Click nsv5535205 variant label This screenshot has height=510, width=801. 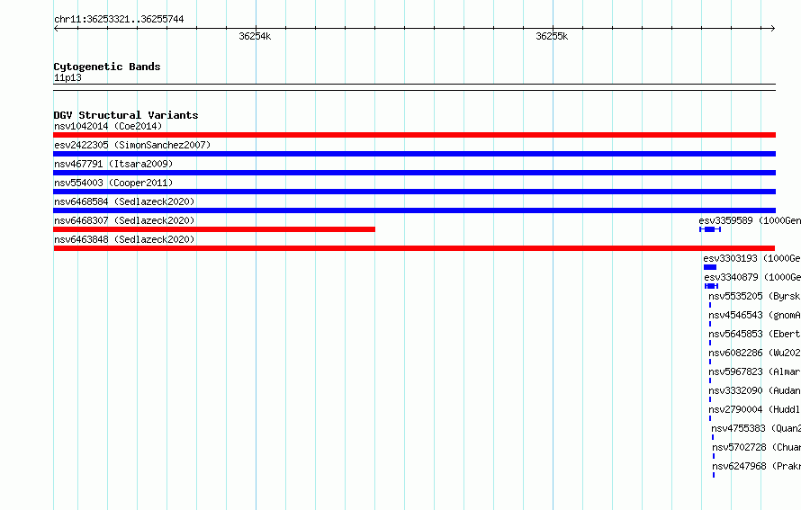click(x=754, y=296)
